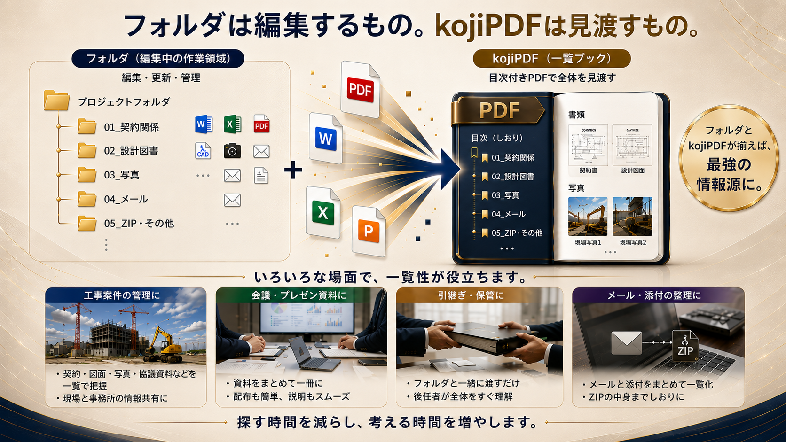Click the envelope icon in 02_設計図書 row

[x=261, y=151]
